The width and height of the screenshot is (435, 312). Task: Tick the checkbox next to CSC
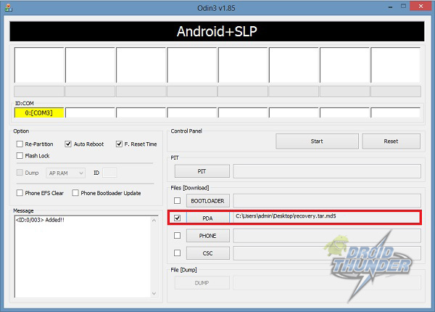pyautogui.click(x=178, y=253)
